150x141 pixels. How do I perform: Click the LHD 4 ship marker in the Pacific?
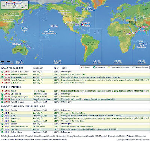57,26
